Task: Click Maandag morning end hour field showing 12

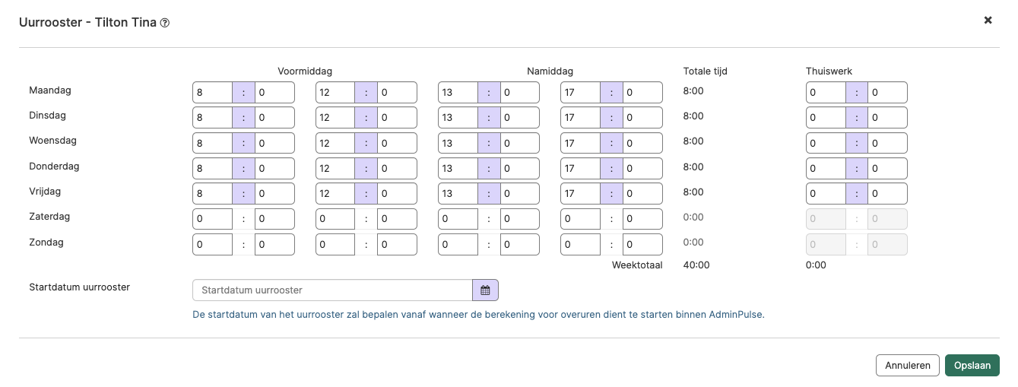Action: (x=335, y=93)
